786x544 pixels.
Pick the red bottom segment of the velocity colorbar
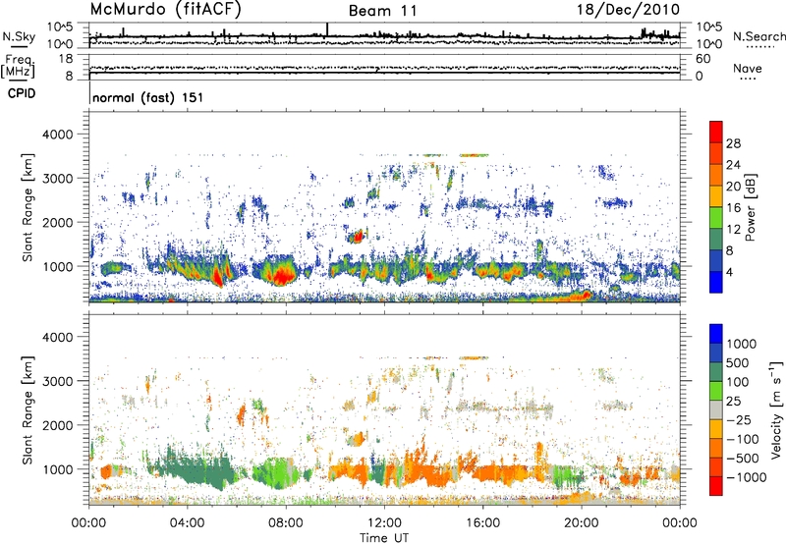coord(716,486)
